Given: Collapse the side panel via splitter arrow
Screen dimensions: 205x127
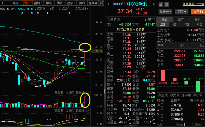Looking at the screenshot, I should tap(105, 91).
